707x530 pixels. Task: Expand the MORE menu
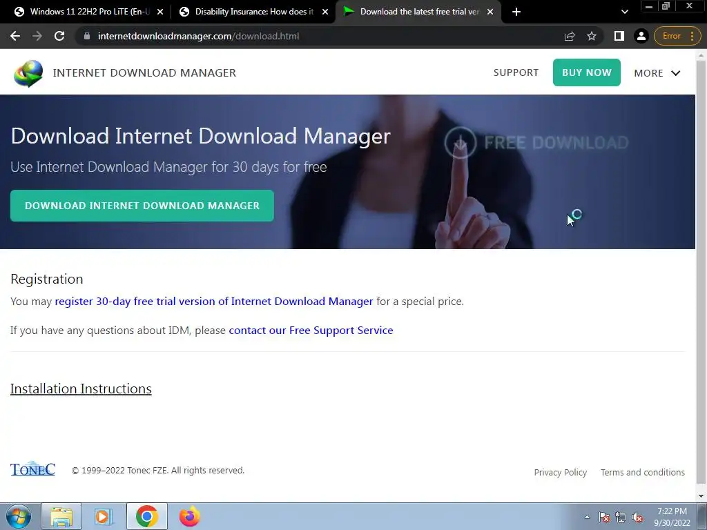(657, 73)
